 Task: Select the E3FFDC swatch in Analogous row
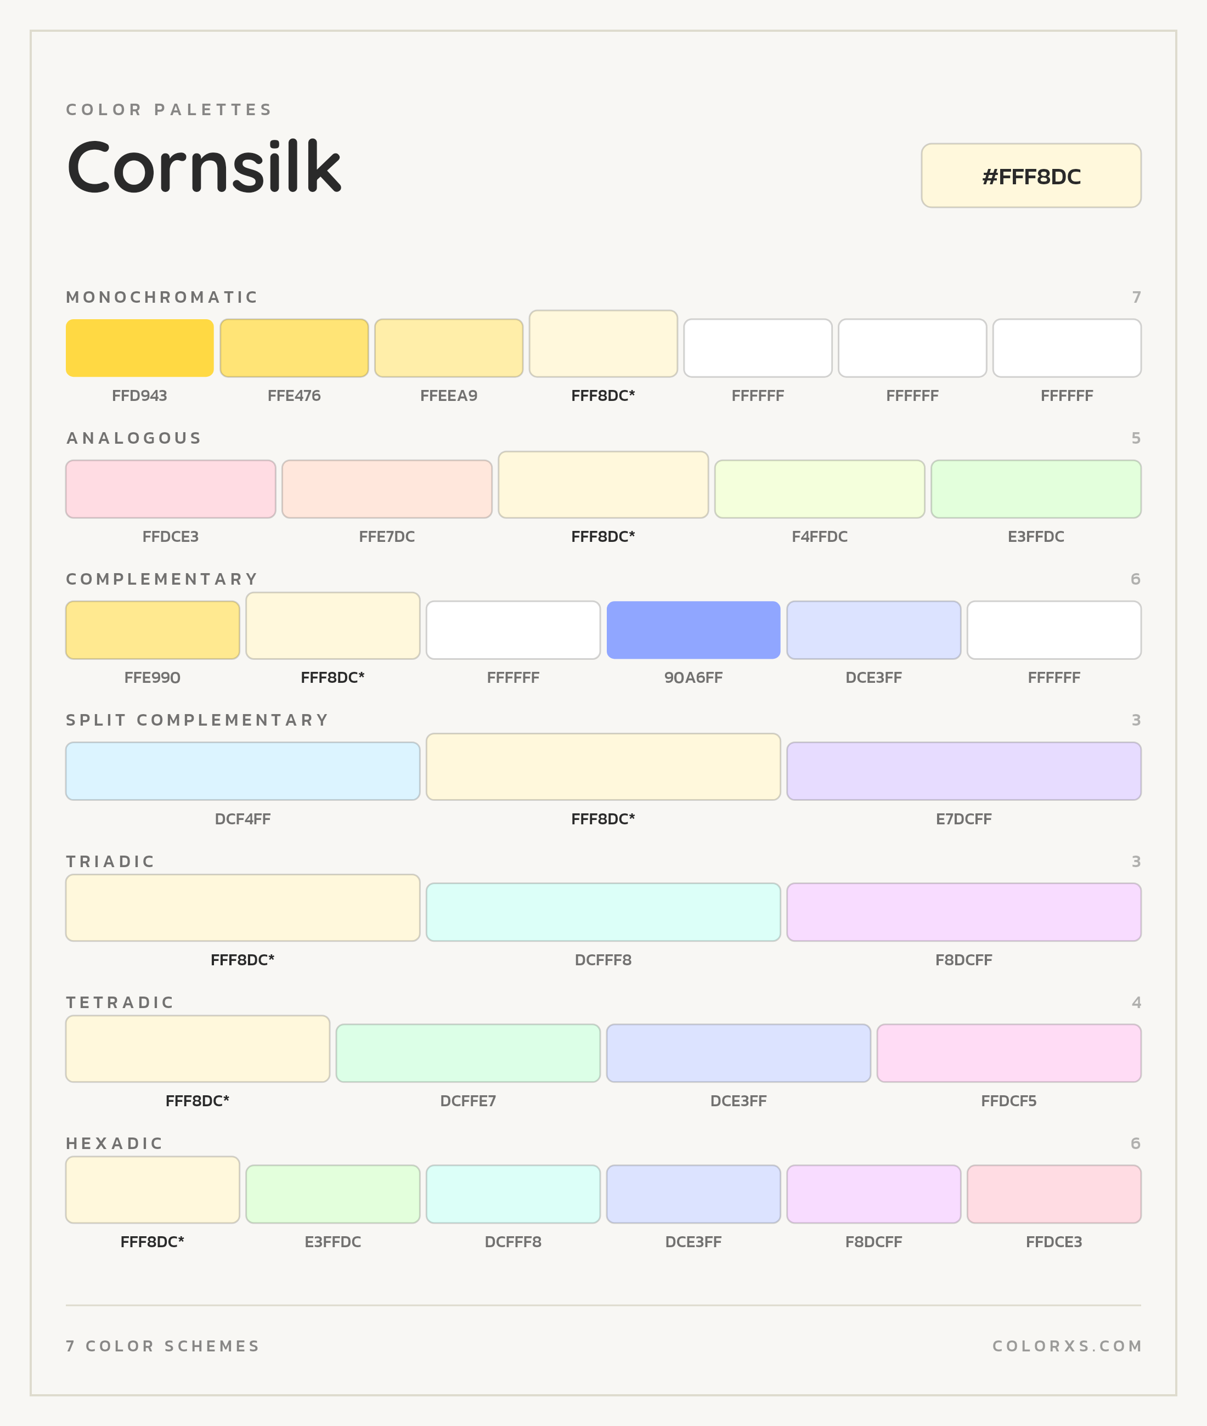coord(1036,489)
